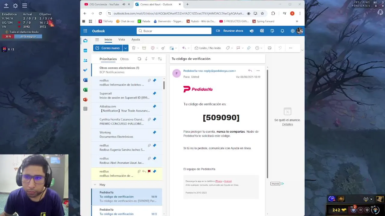Viewport: 385px width, 216px height.
Task: Open more actions on the PedidosYa message
Action: click(258, 71)
